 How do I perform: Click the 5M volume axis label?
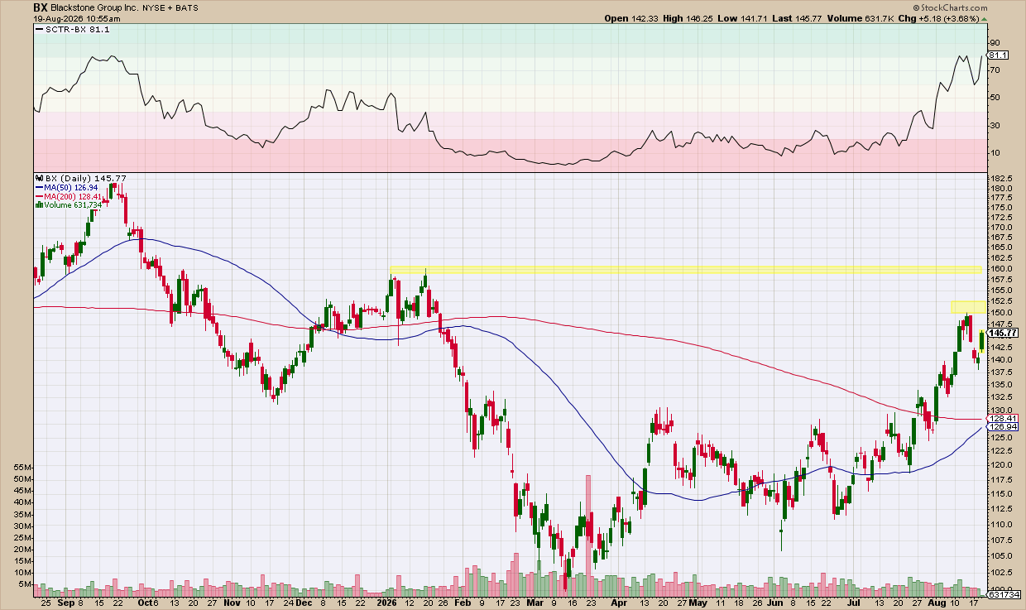(26, 584)
